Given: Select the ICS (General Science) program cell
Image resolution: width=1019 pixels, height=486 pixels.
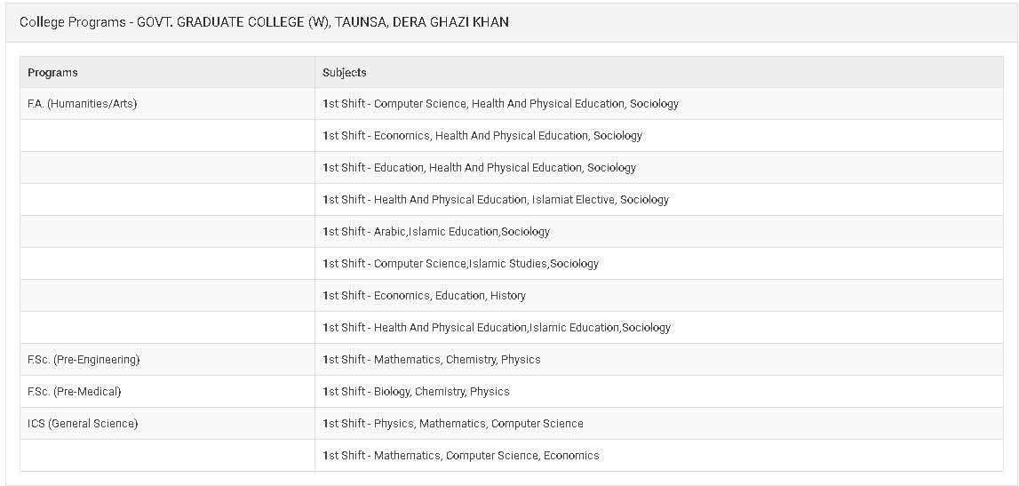Looking at the screenshot, I should pos(83,424).
